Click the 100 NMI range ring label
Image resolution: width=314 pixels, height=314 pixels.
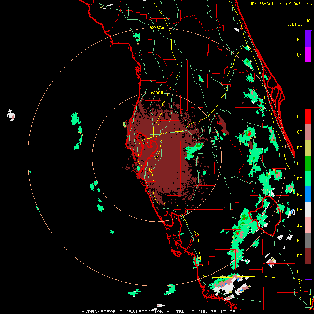click(157, 28)
